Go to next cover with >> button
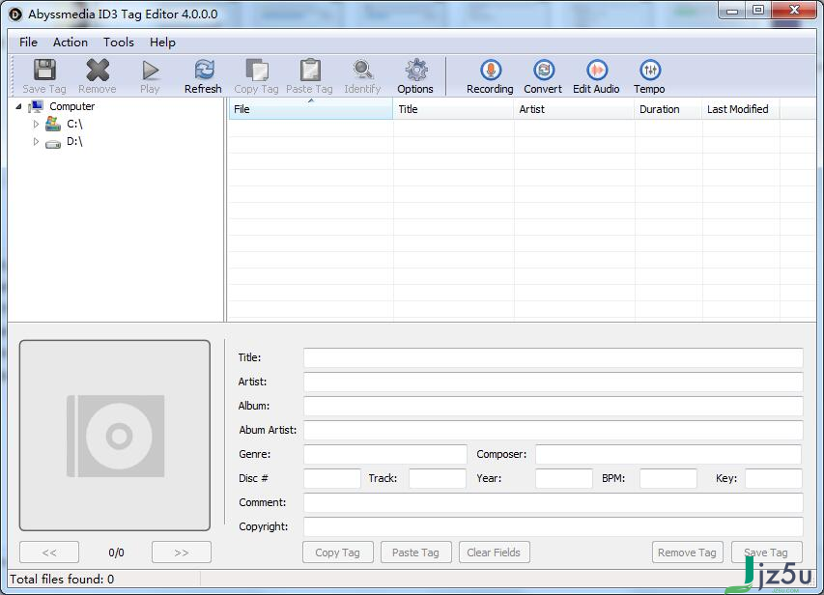Image resolution: width=824 pixels, height=595 pixels. (x=182, y=552)
